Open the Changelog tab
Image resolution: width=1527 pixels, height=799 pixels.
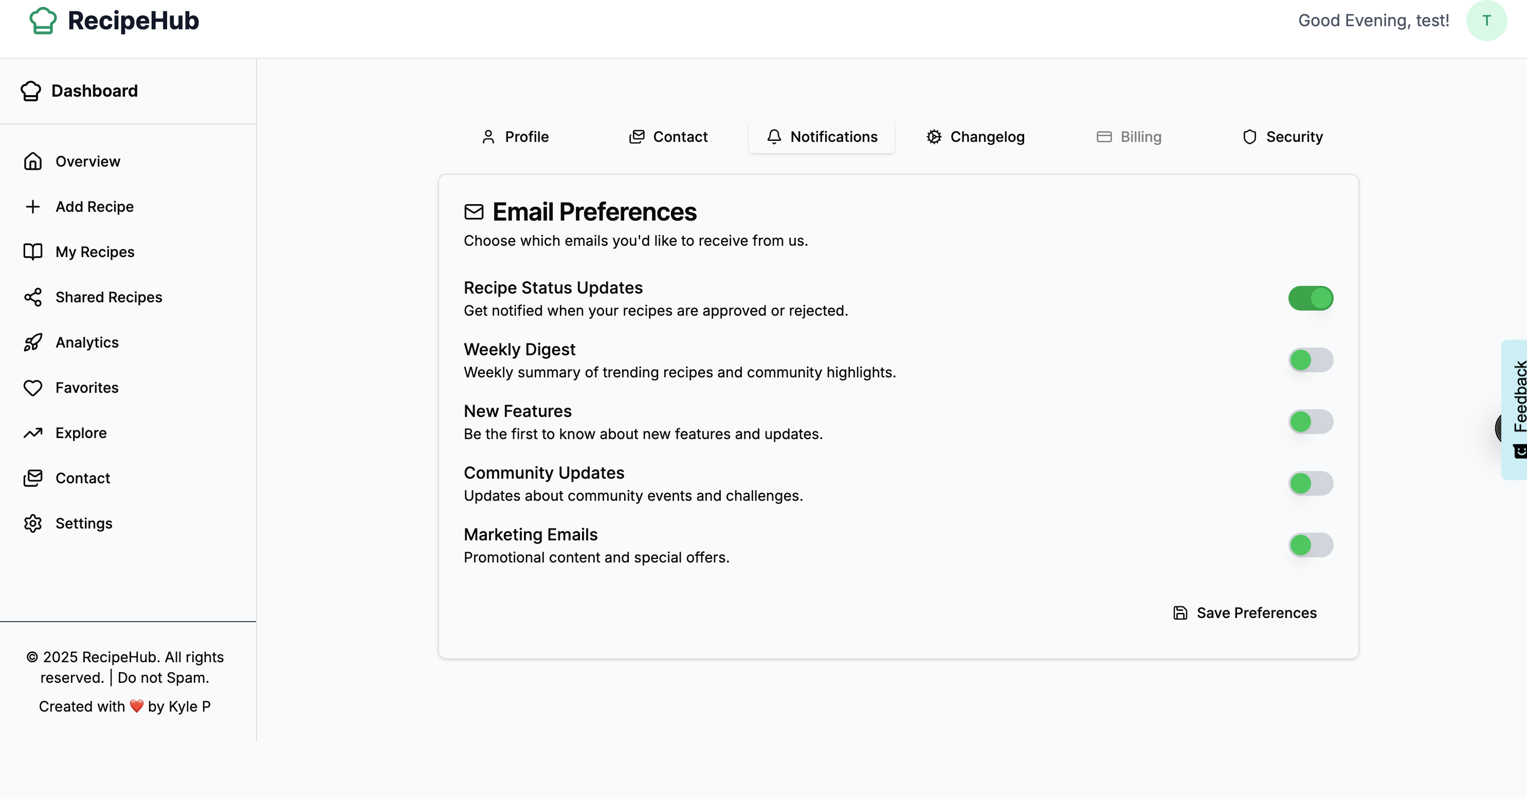(x=975, y=137)
